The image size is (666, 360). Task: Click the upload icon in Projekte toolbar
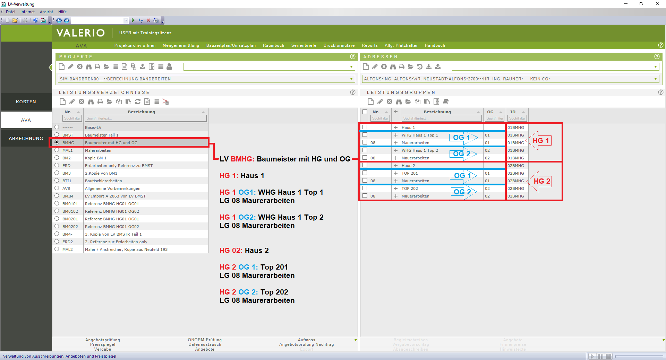click(x=143, y=67)
